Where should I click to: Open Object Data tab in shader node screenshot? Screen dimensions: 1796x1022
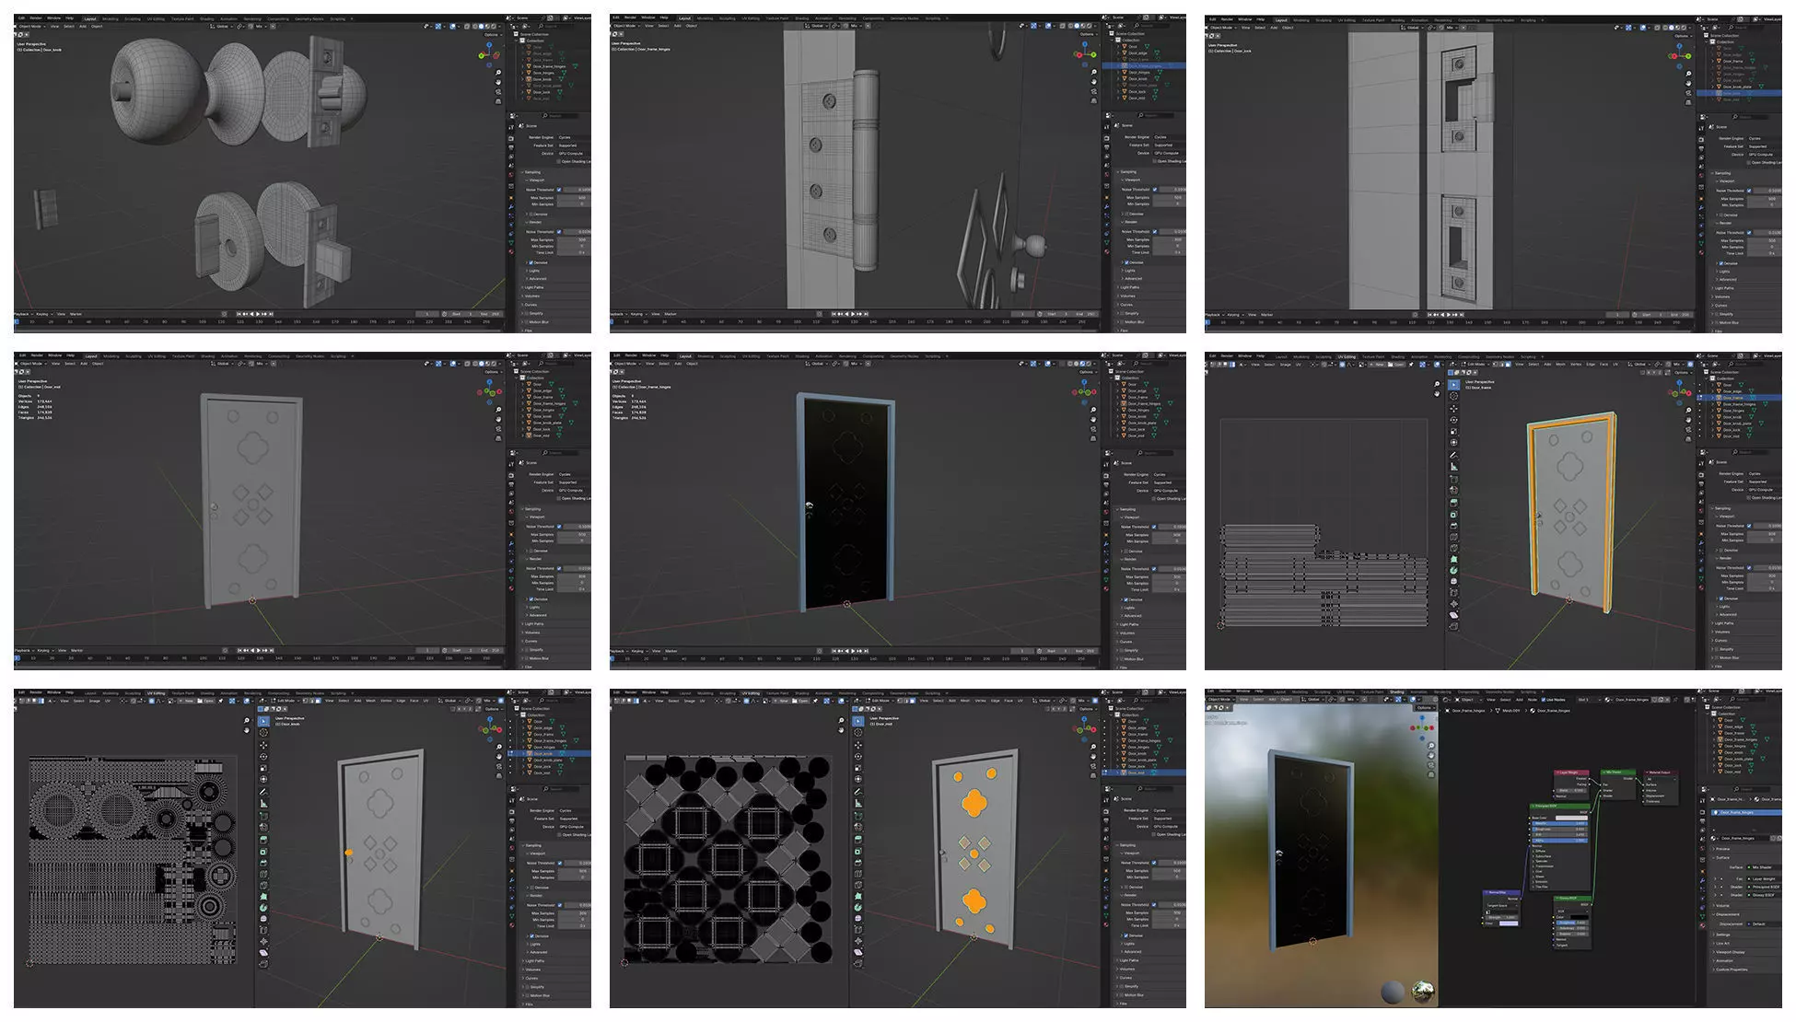click(x=1702, y=916)
